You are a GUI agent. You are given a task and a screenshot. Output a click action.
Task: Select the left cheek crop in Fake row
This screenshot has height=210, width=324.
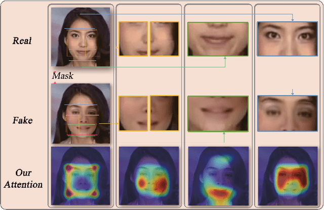[x=133, y=113]
